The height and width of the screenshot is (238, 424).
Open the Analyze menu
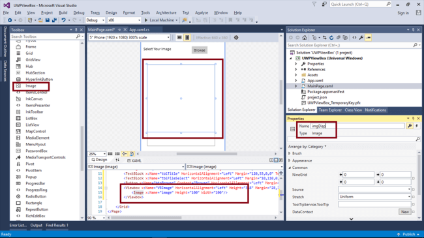coord(202,12)
